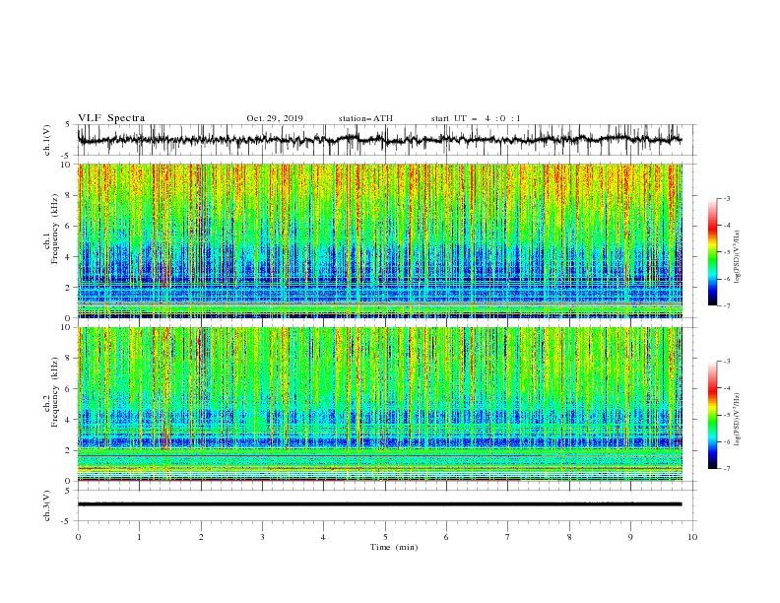The image size is (780, 603).
Task: Click the "station=ATH" label
Action: click(x=365, y=118)
